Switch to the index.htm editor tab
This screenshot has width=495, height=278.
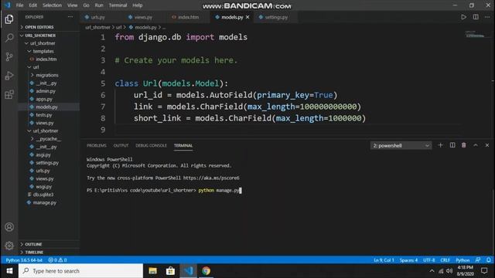(x=189, y=17)
